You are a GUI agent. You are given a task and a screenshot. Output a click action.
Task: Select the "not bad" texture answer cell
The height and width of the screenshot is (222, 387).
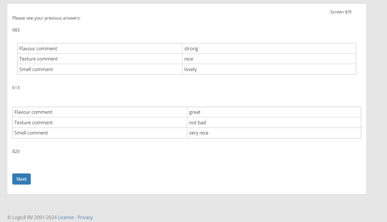(x=198, y=123)
